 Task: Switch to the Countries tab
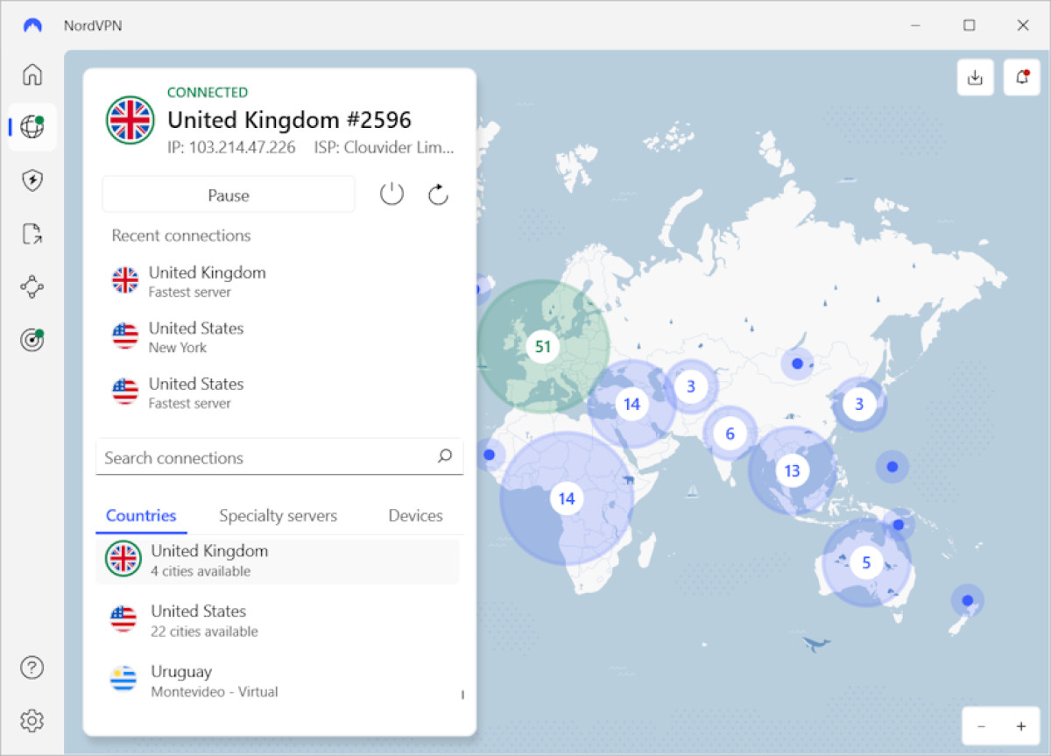[x=141, y=516]
